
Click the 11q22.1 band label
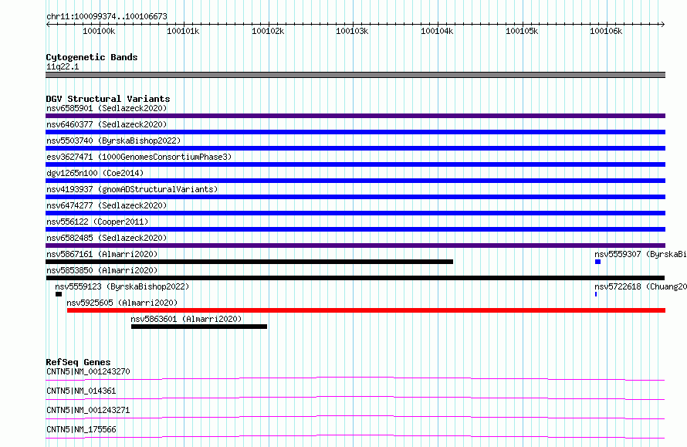click(63, 66)
